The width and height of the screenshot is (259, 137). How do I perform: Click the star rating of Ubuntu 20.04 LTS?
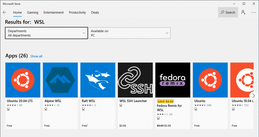click(x=13, y=105)
